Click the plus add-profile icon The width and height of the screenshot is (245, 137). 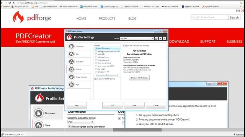(160, 38)
